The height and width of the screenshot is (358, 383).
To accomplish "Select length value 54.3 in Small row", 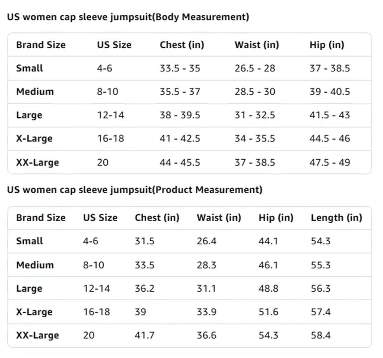I will coord(321,241).
